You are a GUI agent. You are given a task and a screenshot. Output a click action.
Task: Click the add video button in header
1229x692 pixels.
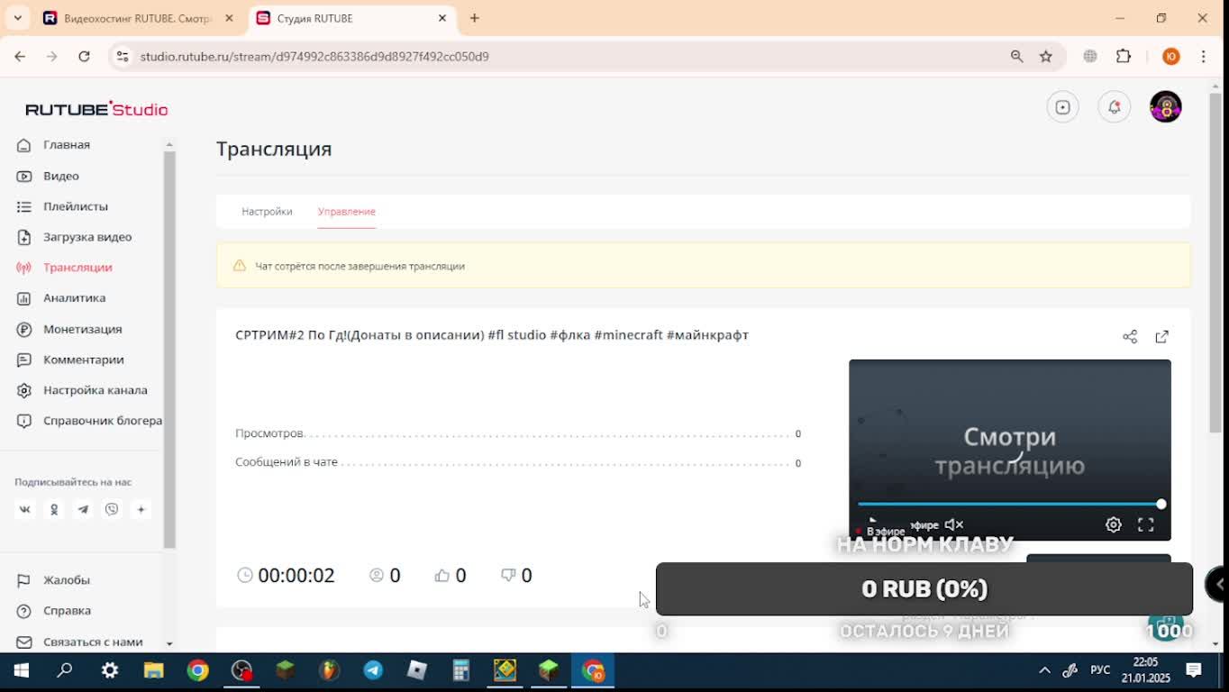[x=1063, y=107]
